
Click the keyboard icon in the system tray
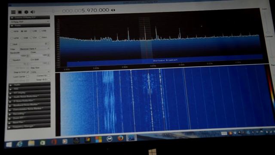click(x=224, y=133)
